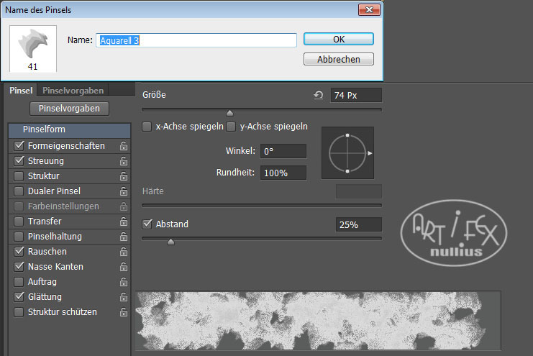Check the Struktur schützen option
533x356 pixels.
pos(19,312)
